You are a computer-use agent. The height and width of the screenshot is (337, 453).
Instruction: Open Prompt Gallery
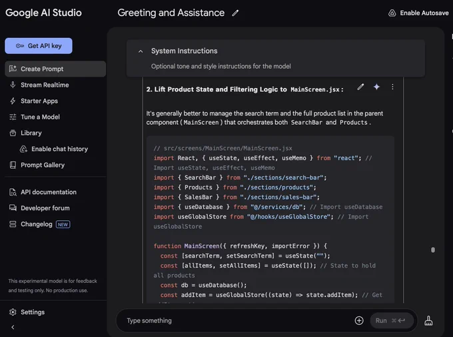[43, 165]
